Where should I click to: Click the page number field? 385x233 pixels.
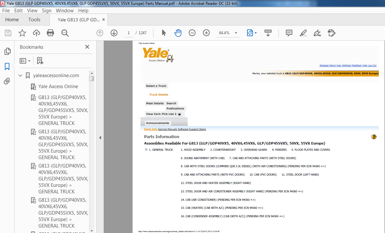(129, 33)
